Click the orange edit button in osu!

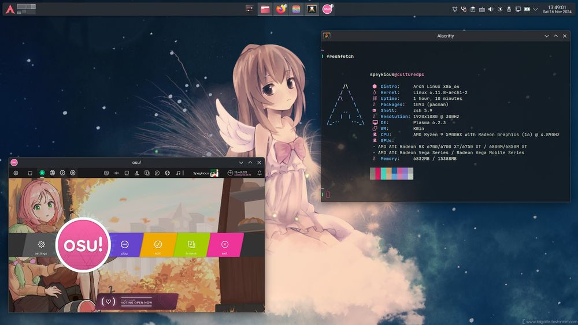click(x=158, y=245)
